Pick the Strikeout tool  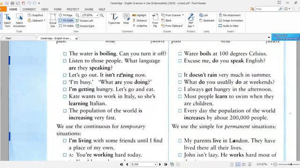[140, 21]
